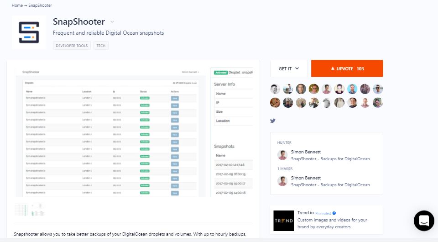The width and height of the screenshot is (438, 242).
Task: Click 'Frequent and reliable Digital Ocean snapshots' tagline
Action: coord(109,33)
